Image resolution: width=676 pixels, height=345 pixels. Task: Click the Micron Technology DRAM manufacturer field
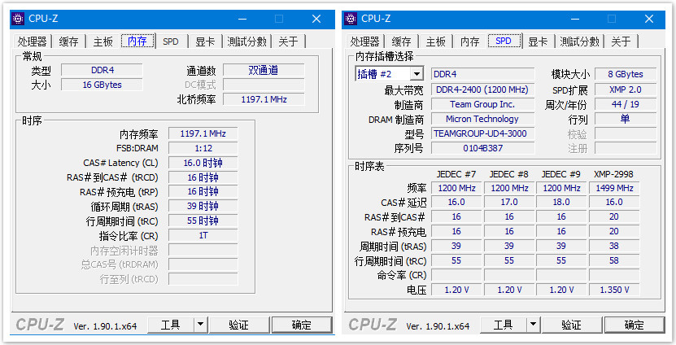tap(482, 119)
